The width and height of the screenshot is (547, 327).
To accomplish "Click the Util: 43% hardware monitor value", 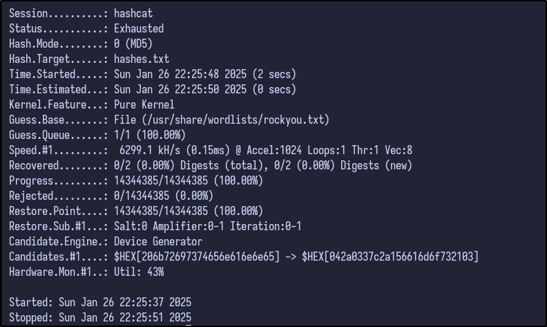I will pyautogui.click(x=139, y=272).
